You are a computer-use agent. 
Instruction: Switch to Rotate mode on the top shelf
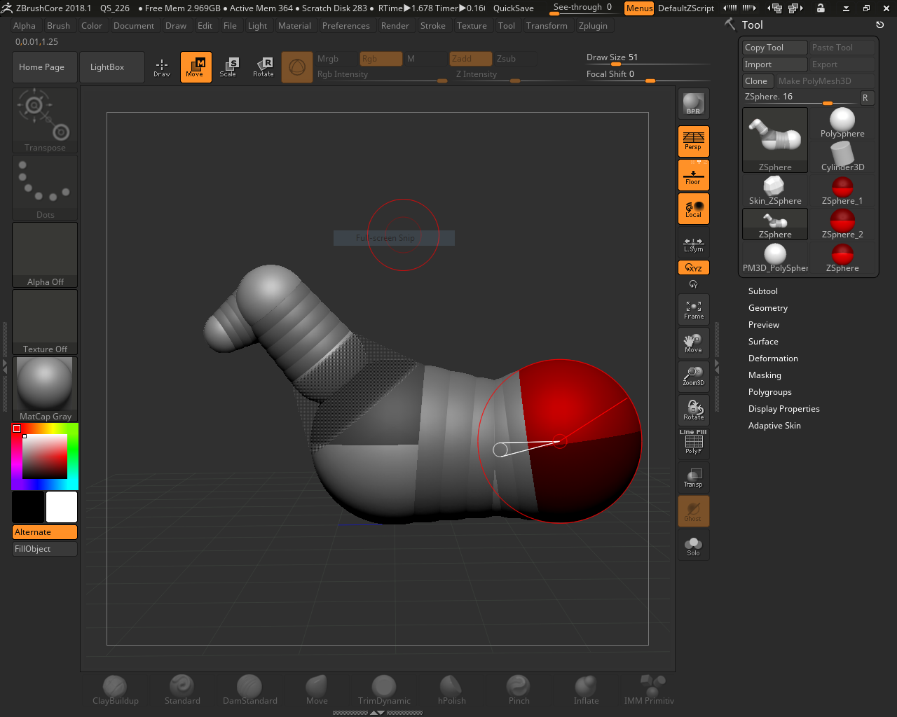[x=263, y=67]
